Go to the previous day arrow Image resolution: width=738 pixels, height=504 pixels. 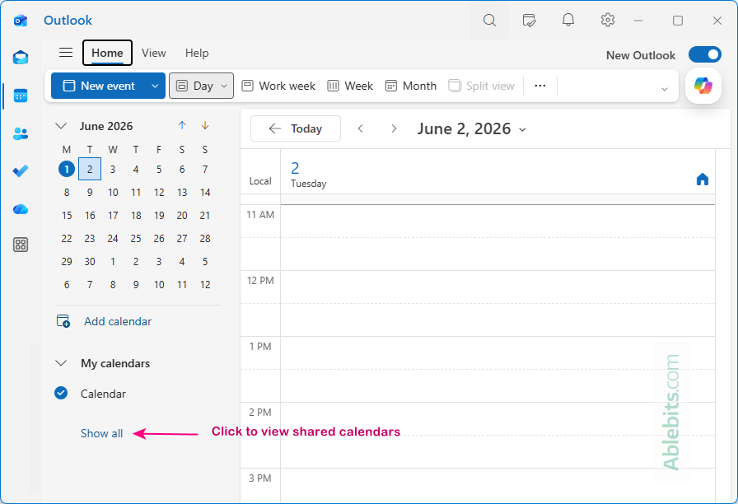click(360, 128)
